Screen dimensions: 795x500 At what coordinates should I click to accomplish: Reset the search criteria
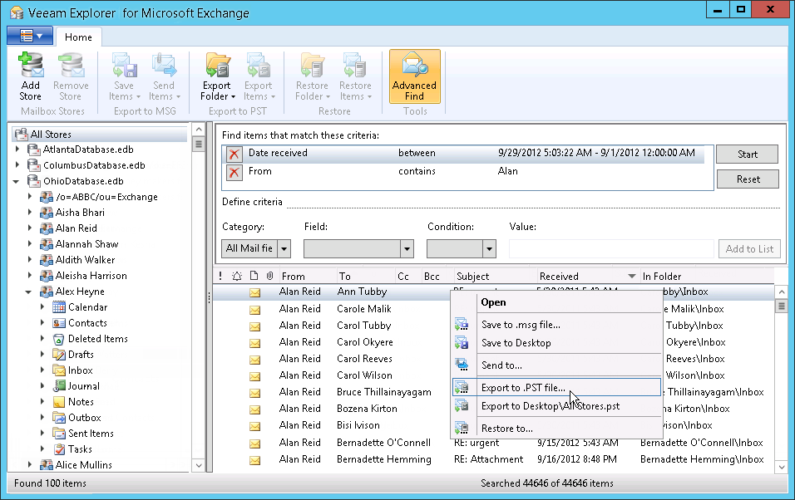click(x=746, y=179)
